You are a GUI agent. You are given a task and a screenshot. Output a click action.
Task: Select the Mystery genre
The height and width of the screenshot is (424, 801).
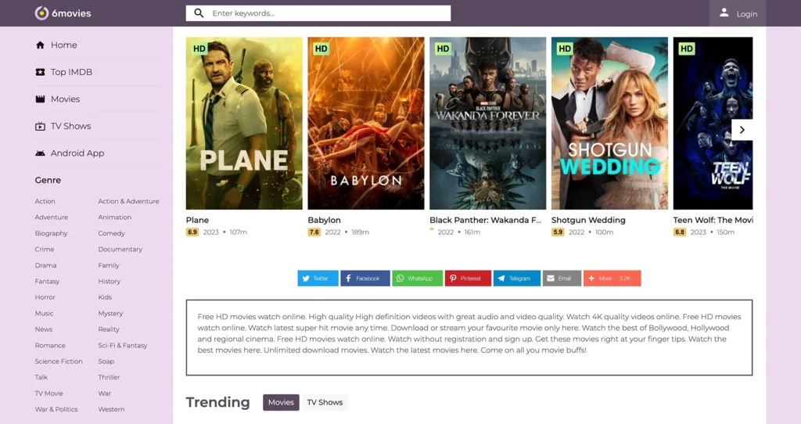click(x=110, y=314)
